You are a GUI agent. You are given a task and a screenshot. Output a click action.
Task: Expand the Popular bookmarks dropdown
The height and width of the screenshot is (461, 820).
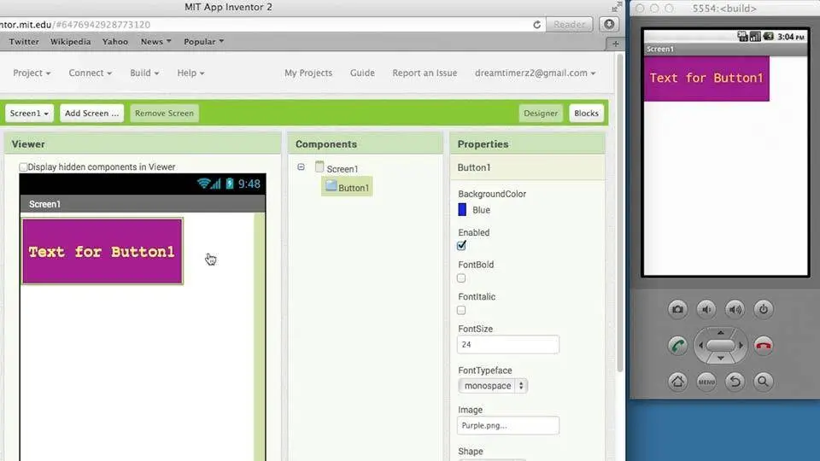(x=203, y=41)
